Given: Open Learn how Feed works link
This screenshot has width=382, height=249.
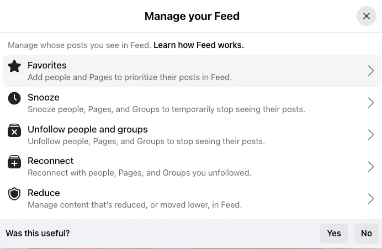Looking at the screenshot, I should coord(199,45).
